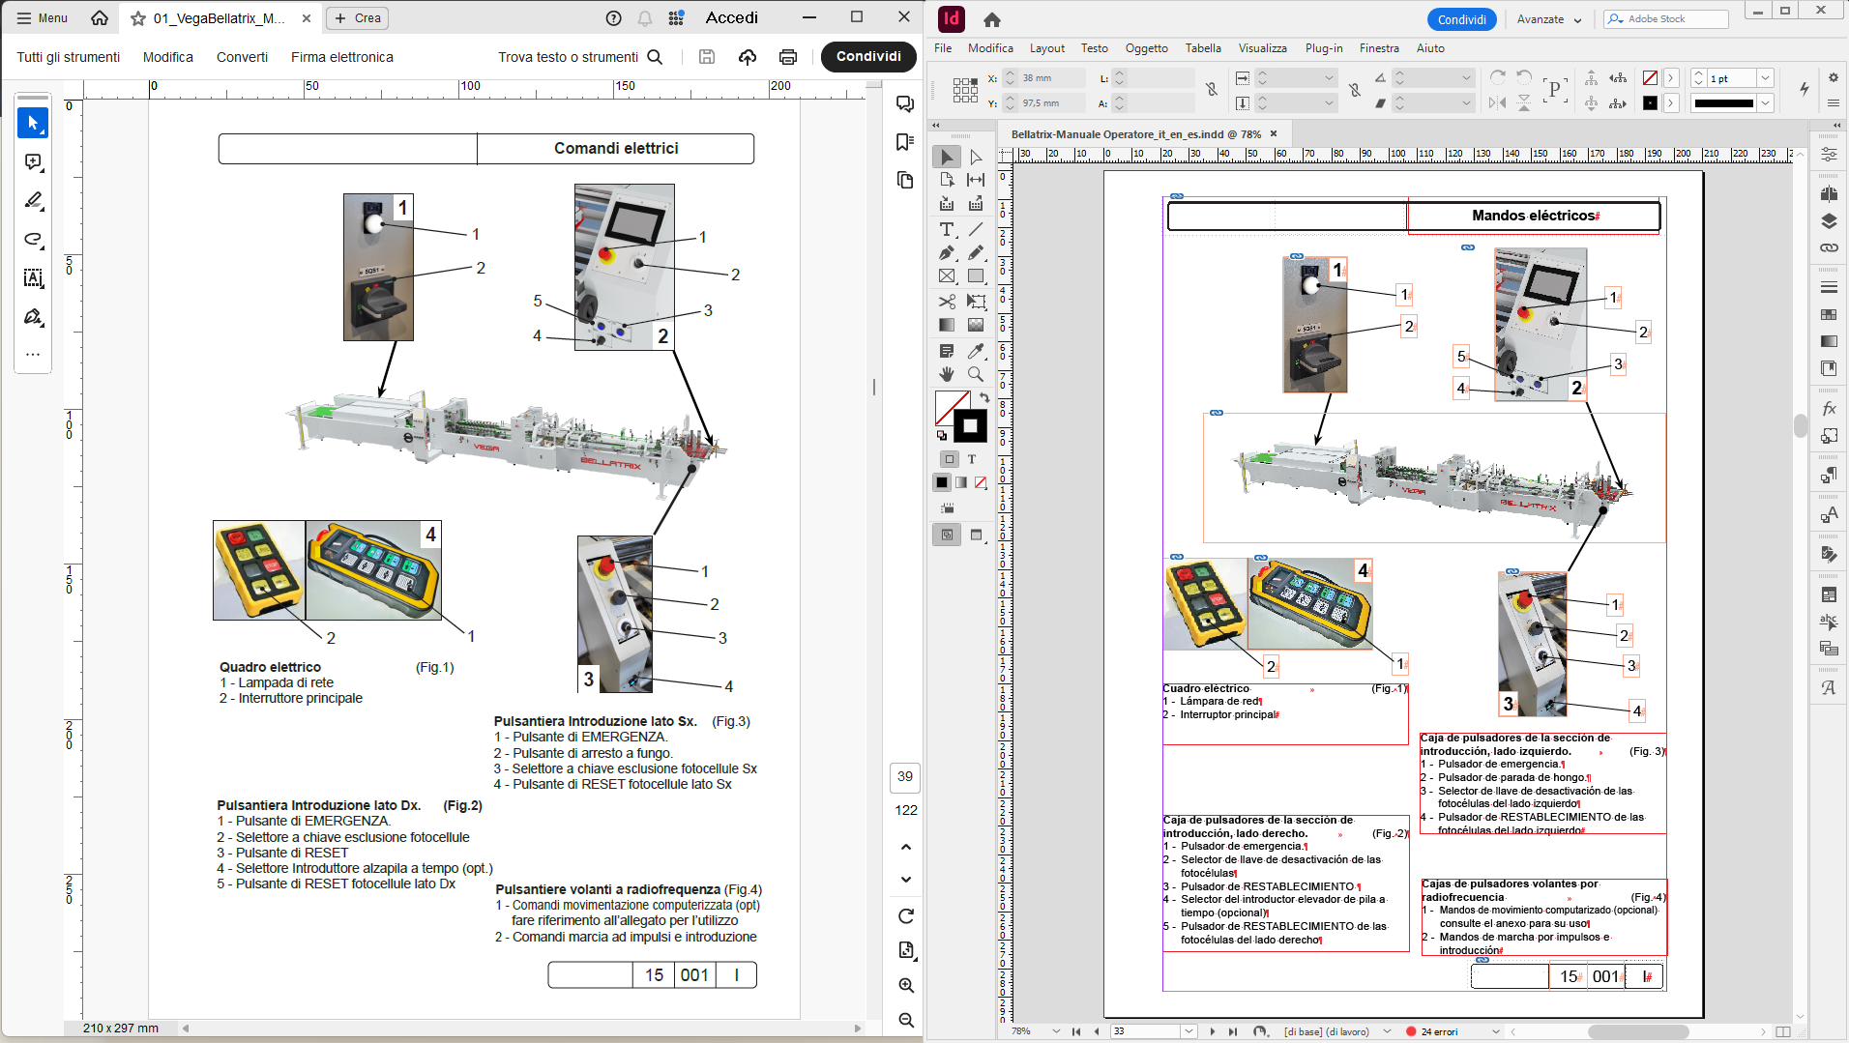Image resolution: width=1849 pixels, height=1043 pixels.
Task: Select the Rectangle Frame tool
Action: click(x=947, y=276)
